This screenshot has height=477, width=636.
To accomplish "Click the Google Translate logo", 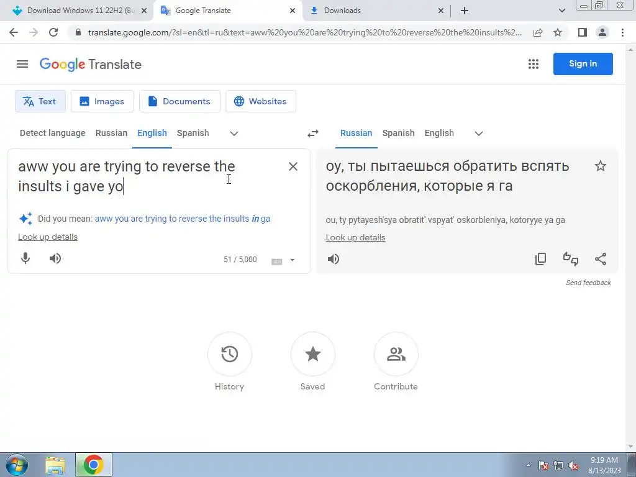I will coord(91,64).
